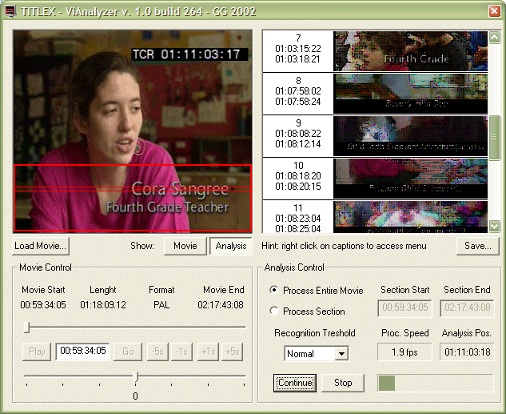This screenshot has width=506, height=414.
Task: Jump forward 5 seconds with +5s
Action: [x=233, y=352]
